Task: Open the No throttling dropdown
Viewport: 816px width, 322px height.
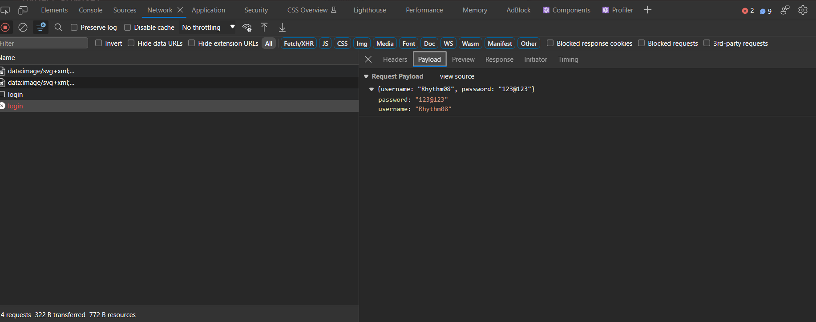Action: tap(208, 28)
